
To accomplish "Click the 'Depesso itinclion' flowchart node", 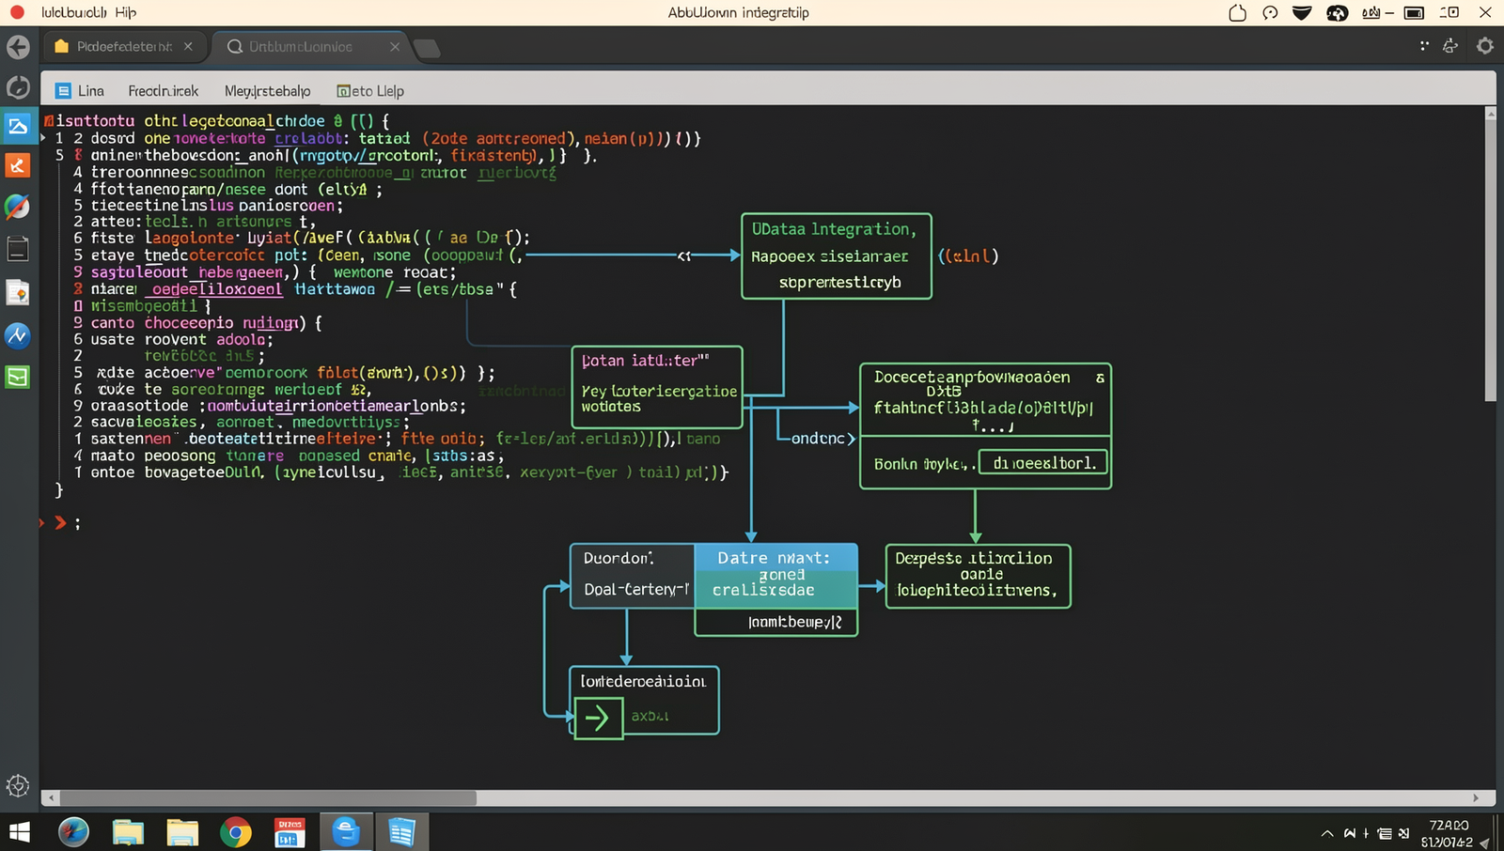I will click(978, 575).
